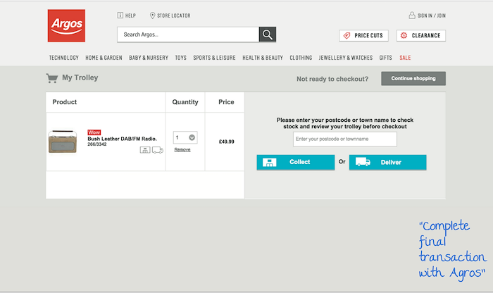Viewport: 493px width, 293px height.
Task: Click the Price Cuts button
Action: click(364, 35)
